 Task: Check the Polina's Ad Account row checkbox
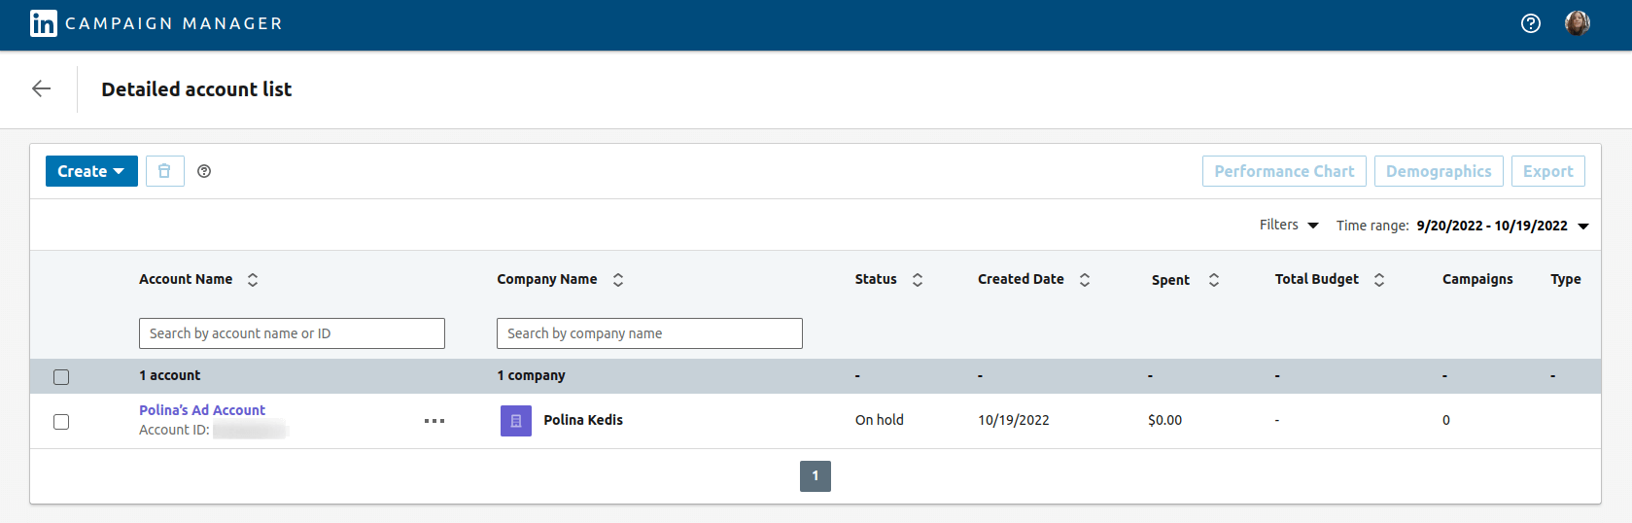tap(61, 422)
